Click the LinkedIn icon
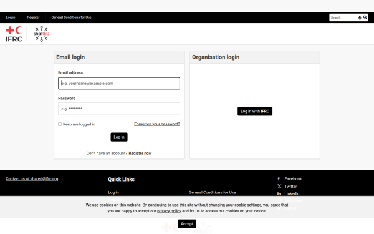374x234 pixels. pos(279,193)
